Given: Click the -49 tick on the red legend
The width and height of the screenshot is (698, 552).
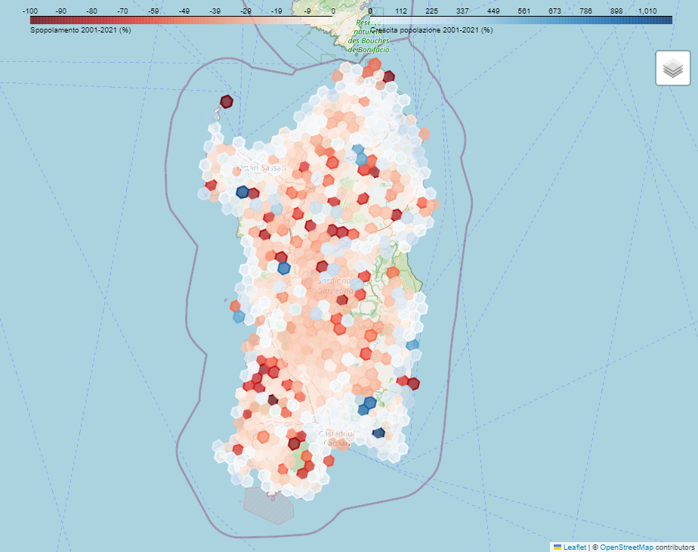Looking at the screenshot, I should [x=184, y=11].
